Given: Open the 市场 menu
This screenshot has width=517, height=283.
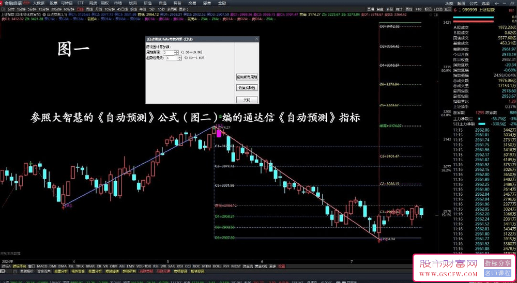Looking at the screenshot, I should click(x=118, y=3).
